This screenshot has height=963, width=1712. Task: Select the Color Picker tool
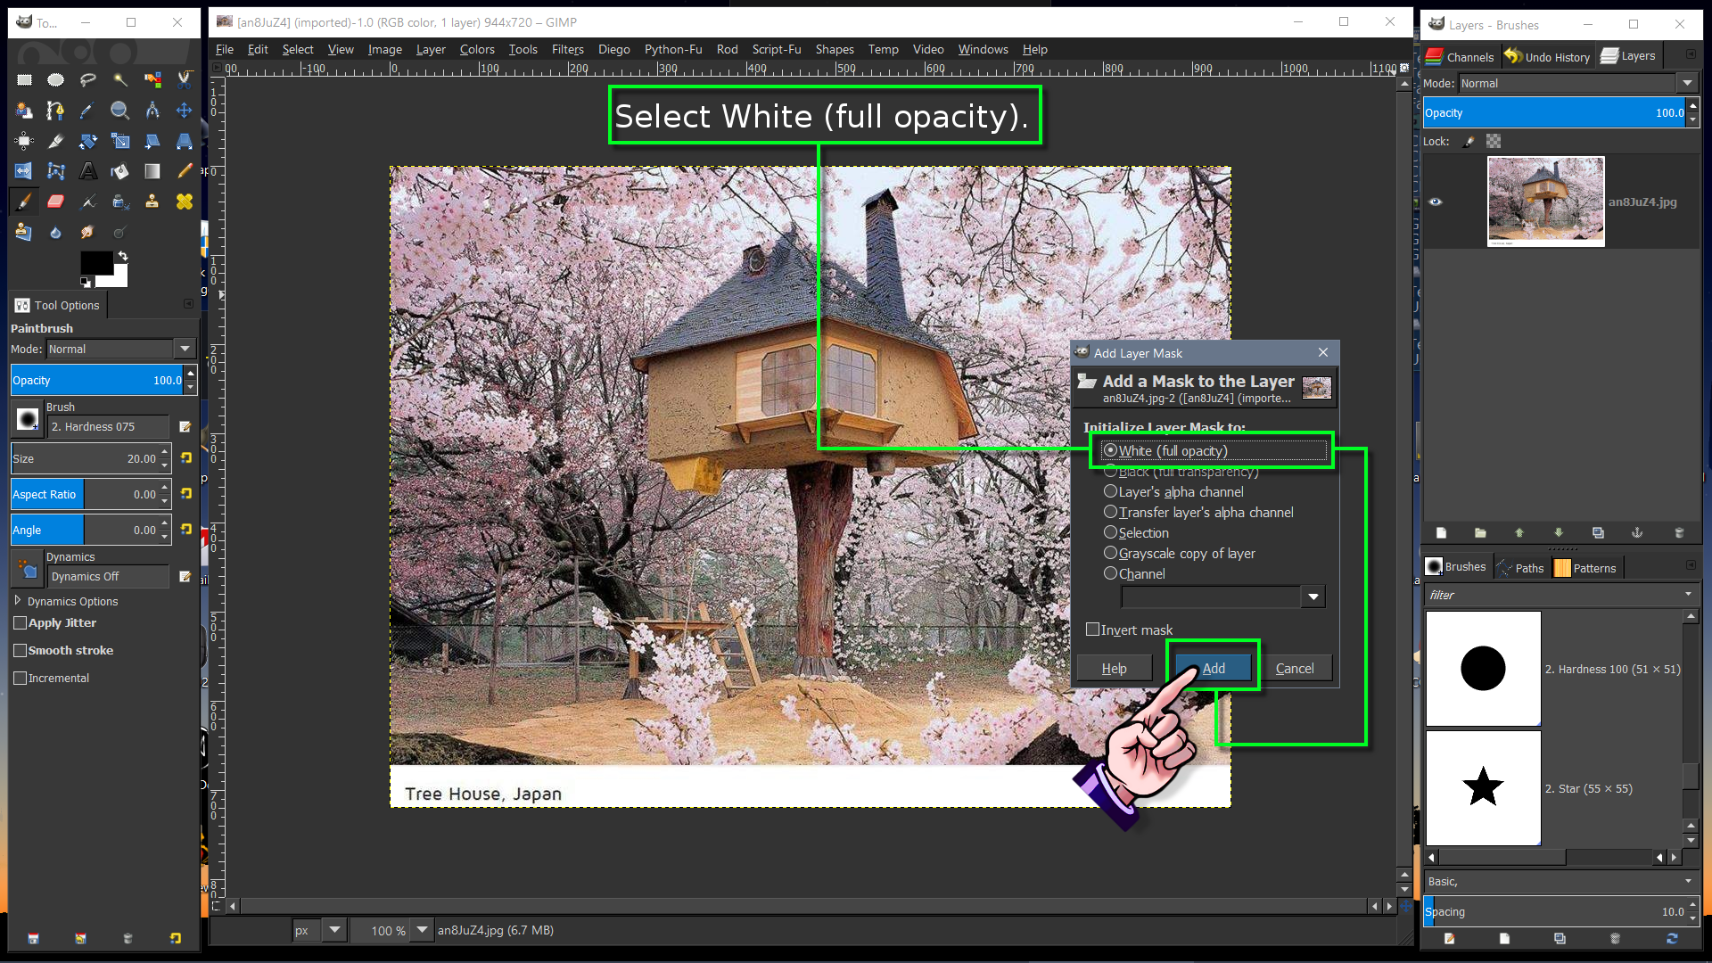(x=87, y=111)
